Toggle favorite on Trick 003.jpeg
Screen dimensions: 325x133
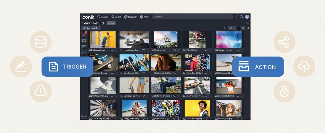[x=175, y=50]
